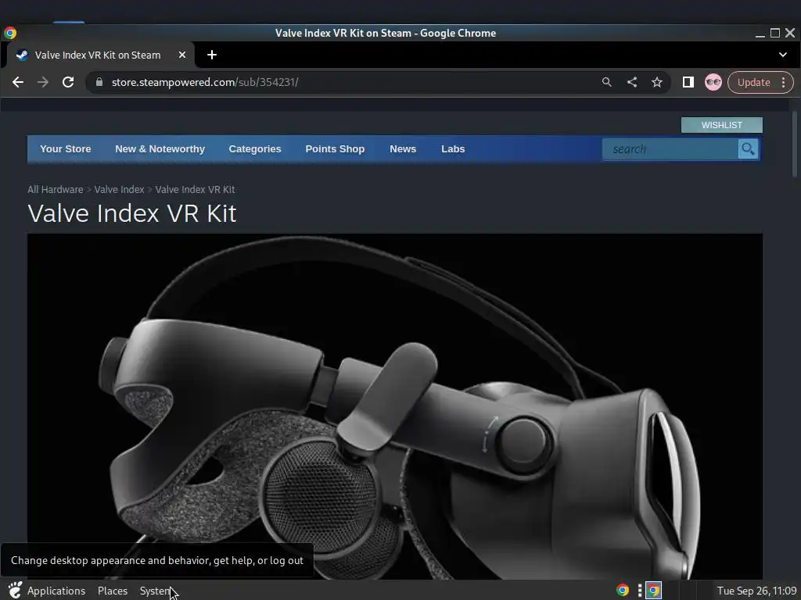The image size is (801, 600).
Task: Go back with the browser back arrow
Action: (18, 82)
